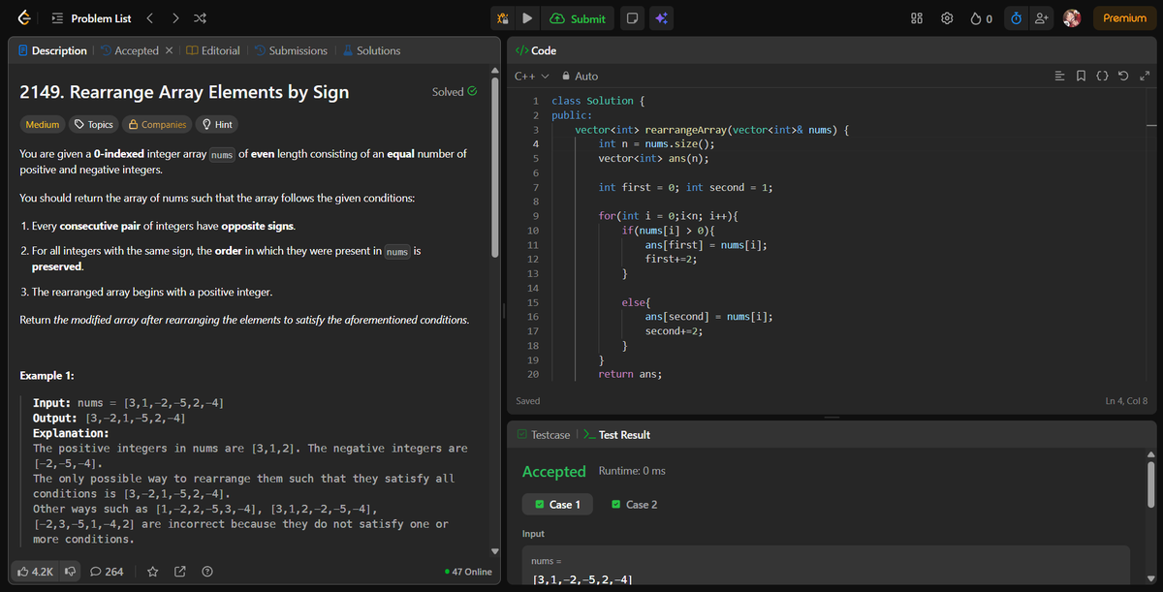Select the Case 2 result
Screen dimensions: 1163x592
click(x=634, y=504)
